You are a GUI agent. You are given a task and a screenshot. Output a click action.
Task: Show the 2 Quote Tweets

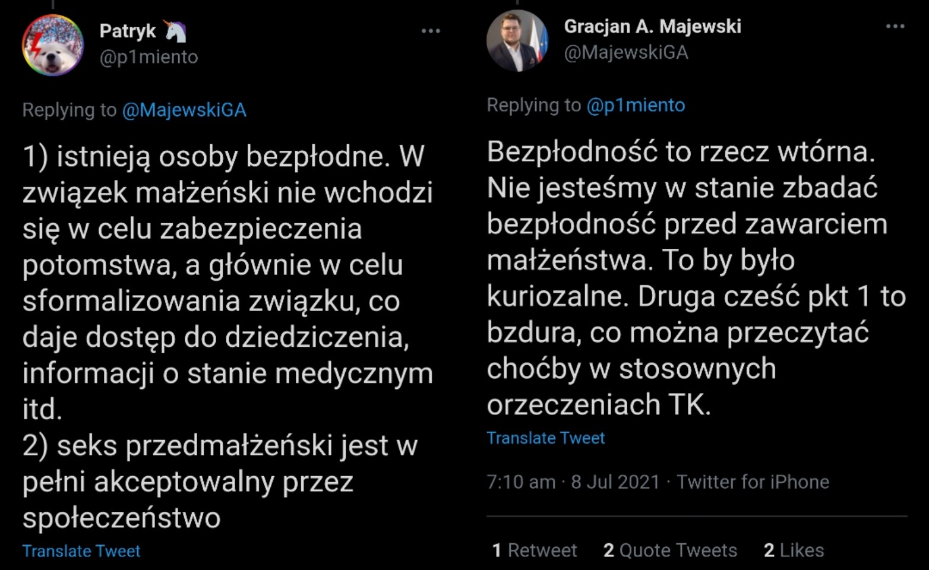click(670, 550)
